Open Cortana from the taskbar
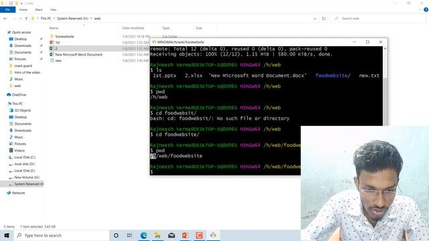The image size is (429, 241). coord(116,235)
